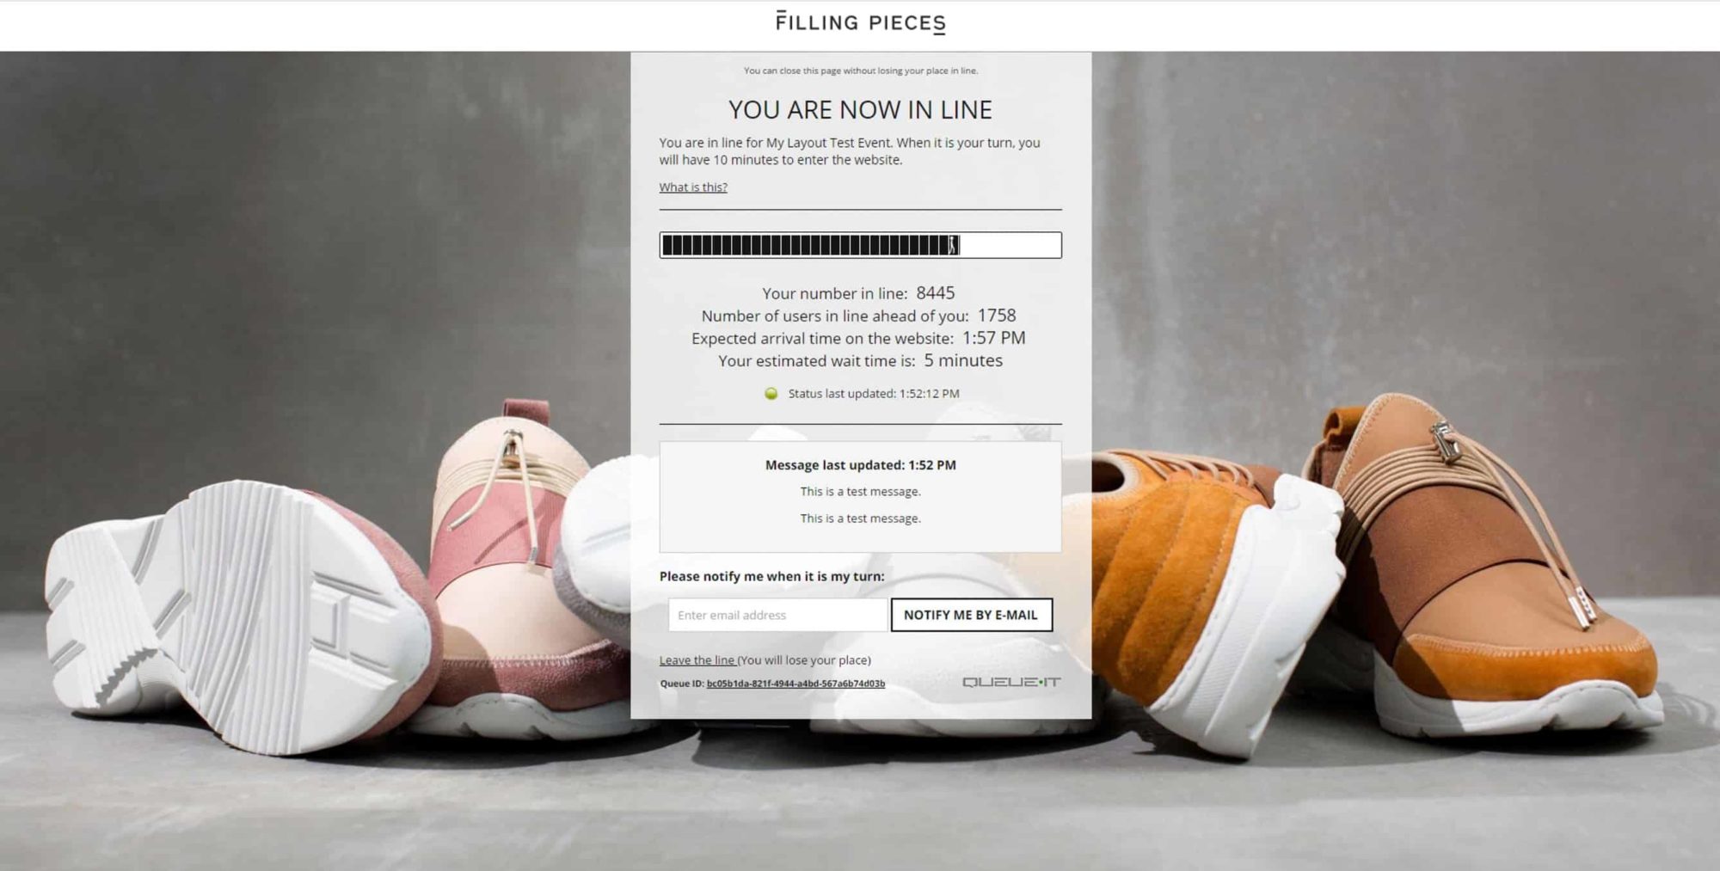Image resolution: width=1720 pixels, height=871 pixels.
Task: Open the Queue ID link
Action: tap(795, 684)
